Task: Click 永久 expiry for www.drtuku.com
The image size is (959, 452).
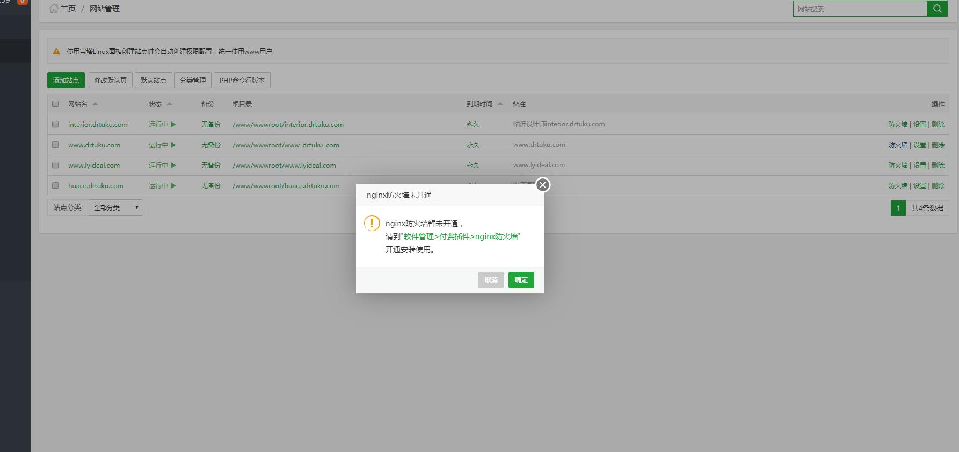Action: [473, 145]
